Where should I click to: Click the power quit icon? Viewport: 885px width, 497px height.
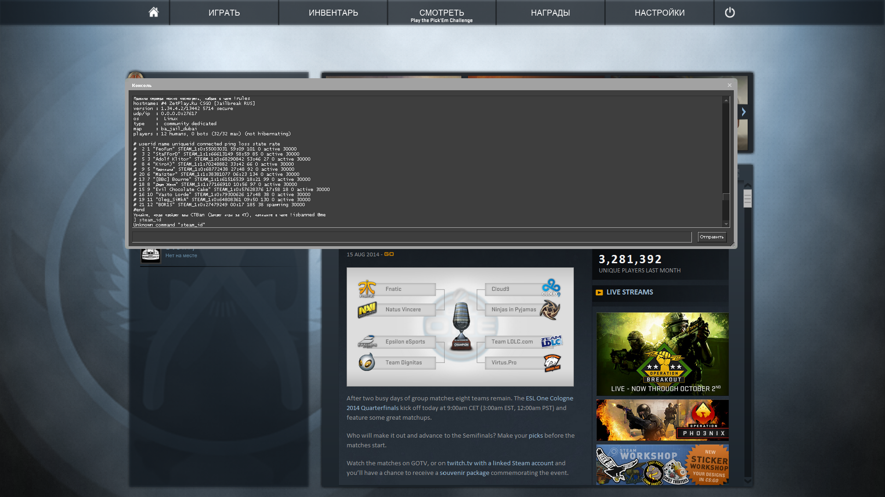pyautogui.click(x=730, y=12)
